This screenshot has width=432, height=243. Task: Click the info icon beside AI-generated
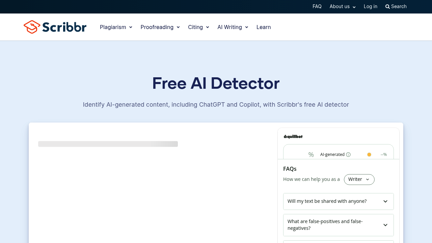coord(348,155)
